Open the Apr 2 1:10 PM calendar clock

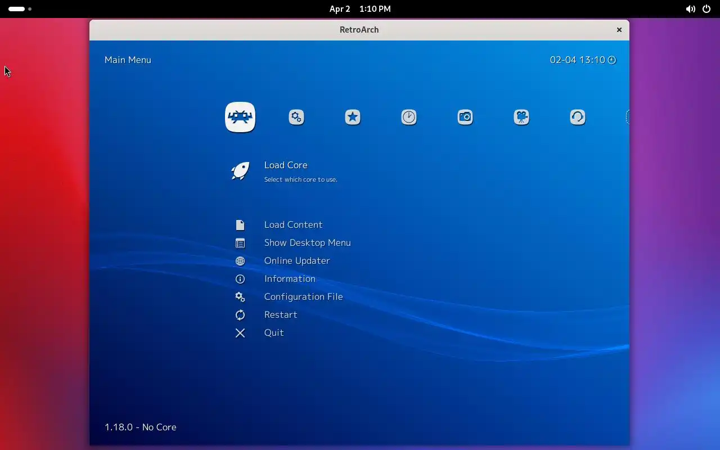[x=360, y=9]
